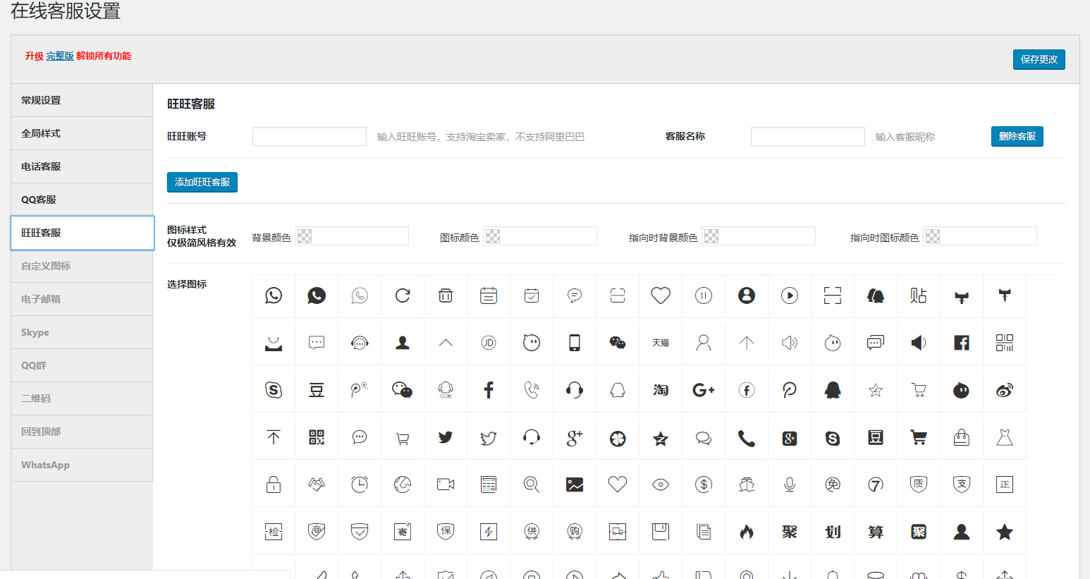This screenshot has width=1090, height=579.
Task: Choose the JD circle icon
Action: pos(489,343)
